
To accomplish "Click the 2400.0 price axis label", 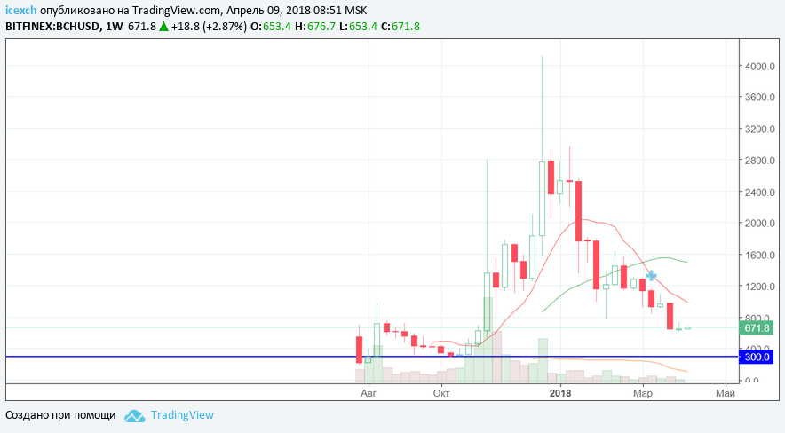I will click(x=759, y=192).
